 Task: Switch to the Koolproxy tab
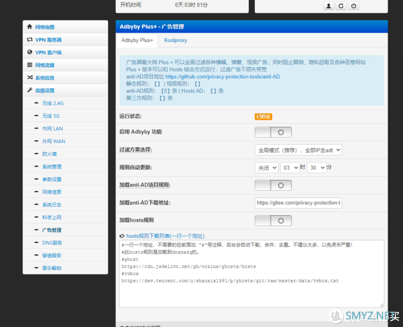[176, 41]
